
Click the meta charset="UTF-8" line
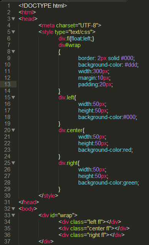(70, 25)
